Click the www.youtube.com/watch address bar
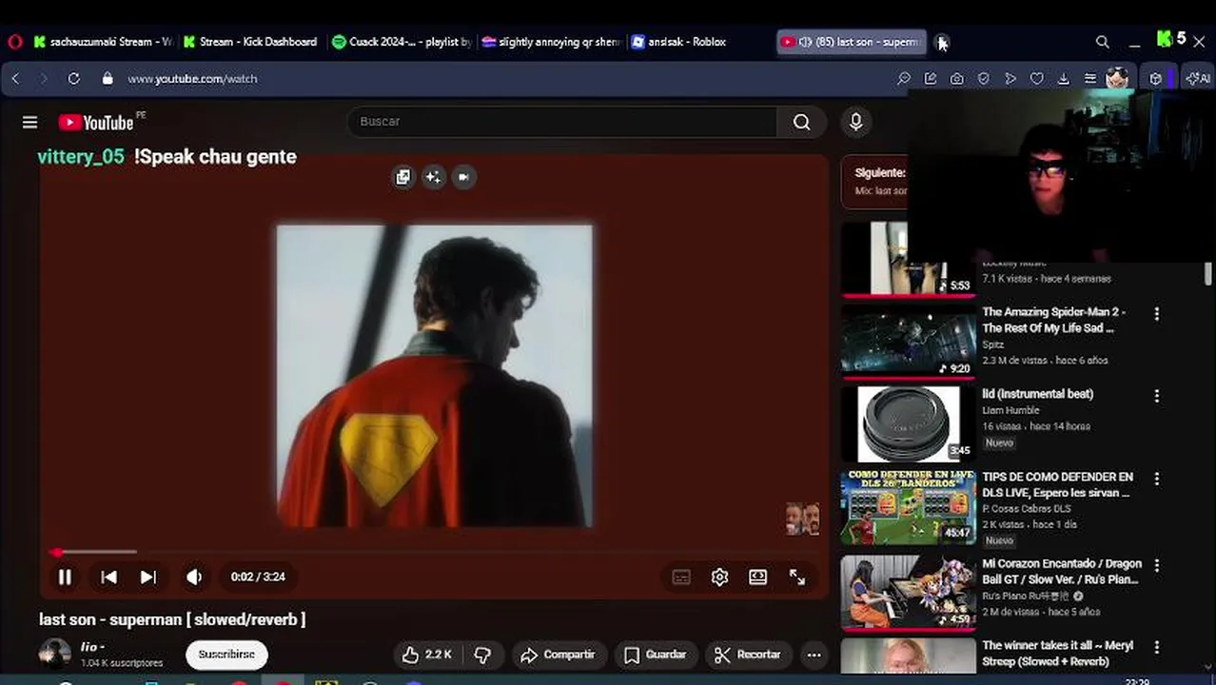This screenshot has width=1216, height=685. point(192,79)
